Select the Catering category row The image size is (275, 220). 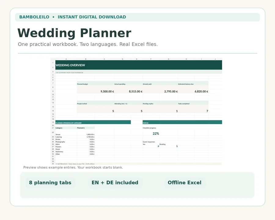tap(75, 137)
